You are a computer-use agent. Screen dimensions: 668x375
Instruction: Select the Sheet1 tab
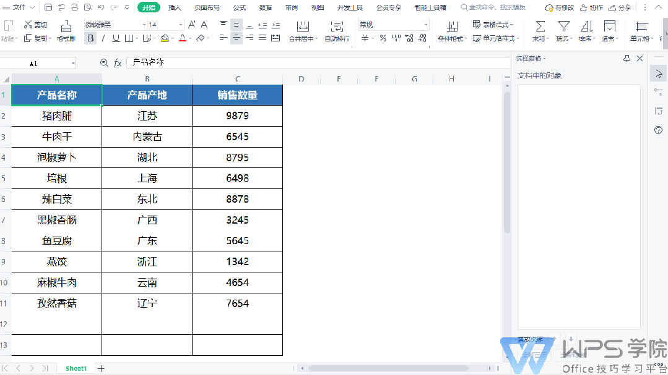[x=76, y=368]
